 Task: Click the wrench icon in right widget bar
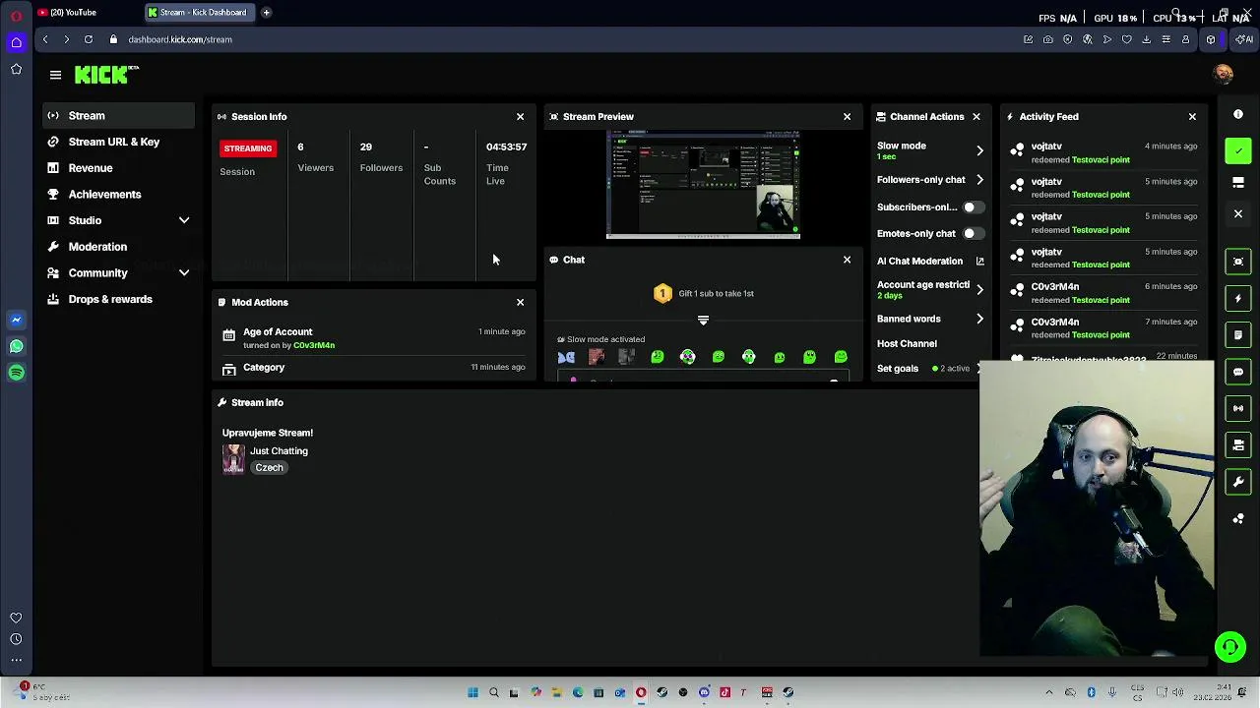tap(1238, 482)
